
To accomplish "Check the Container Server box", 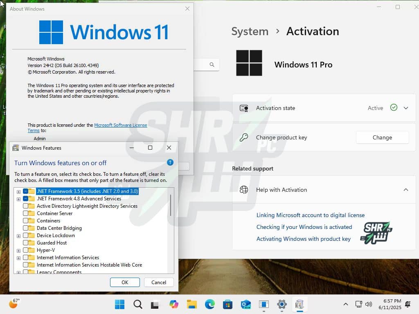I will point(26,213).
